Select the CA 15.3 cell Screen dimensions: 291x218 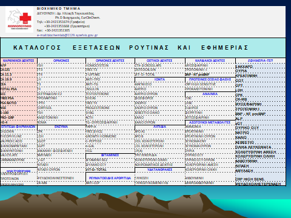(6, 74)
